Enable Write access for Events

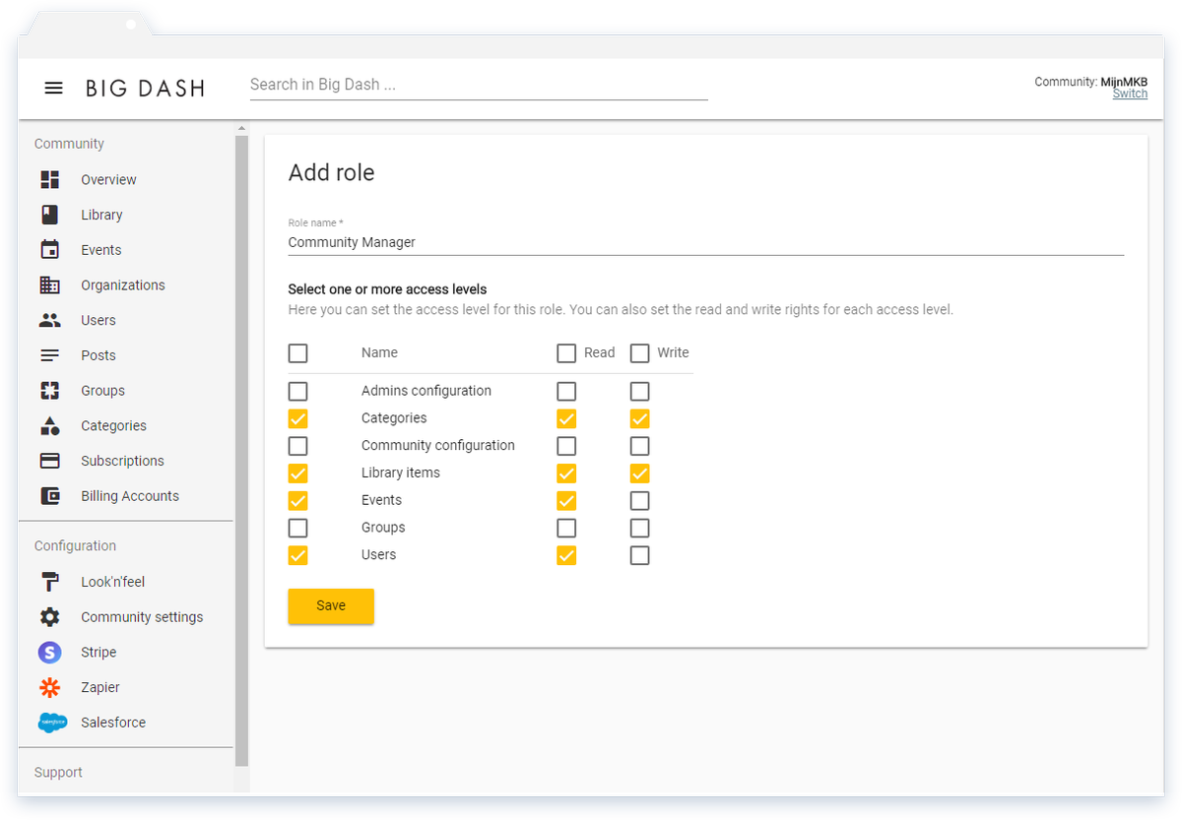(x=639, y=500)
